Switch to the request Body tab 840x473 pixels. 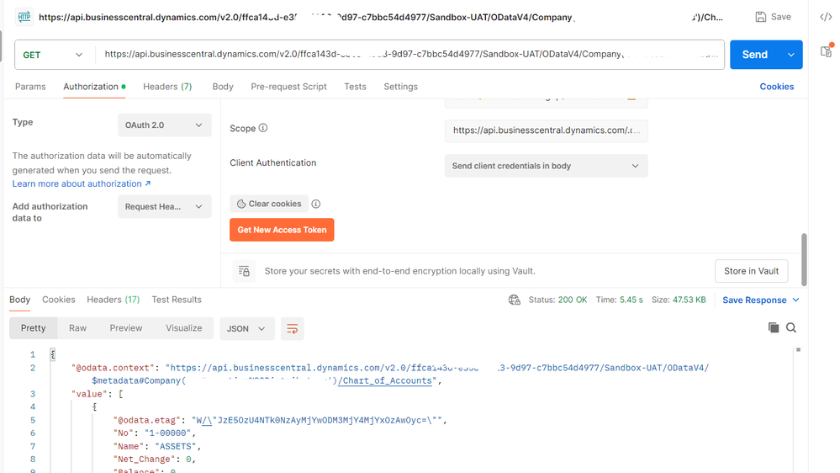coord(223,87)
